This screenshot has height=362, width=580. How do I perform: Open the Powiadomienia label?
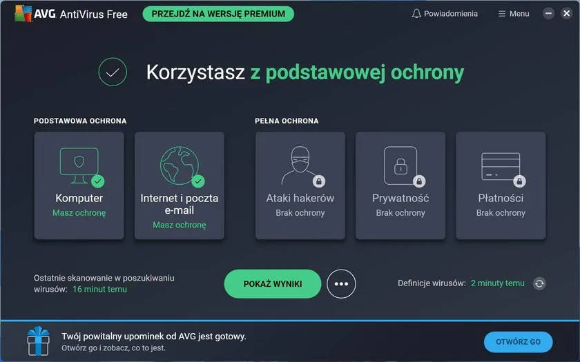tap(451, 14)
